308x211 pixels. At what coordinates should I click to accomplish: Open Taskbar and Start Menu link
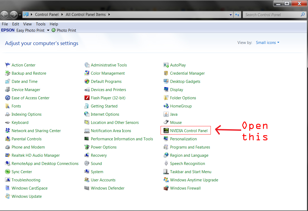pos(190,172)
